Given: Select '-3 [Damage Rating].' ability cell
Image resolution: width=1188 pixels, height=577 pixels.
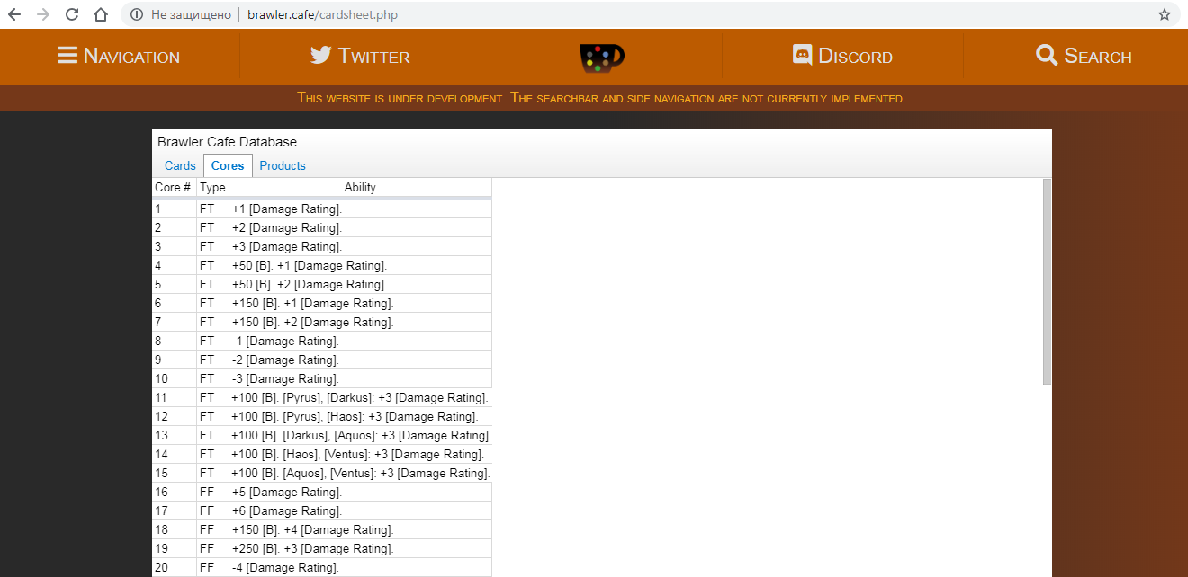Looking at the screenshot, I should 360,378.
